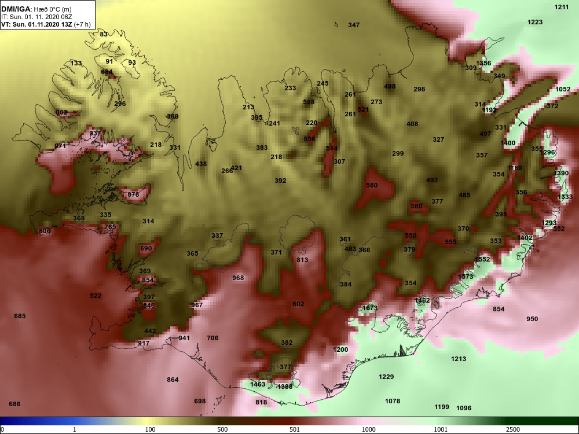Image resolution: width=579 pixels, height=434 pixels.
Task: Click the map value 967
Action: [197, 305]
